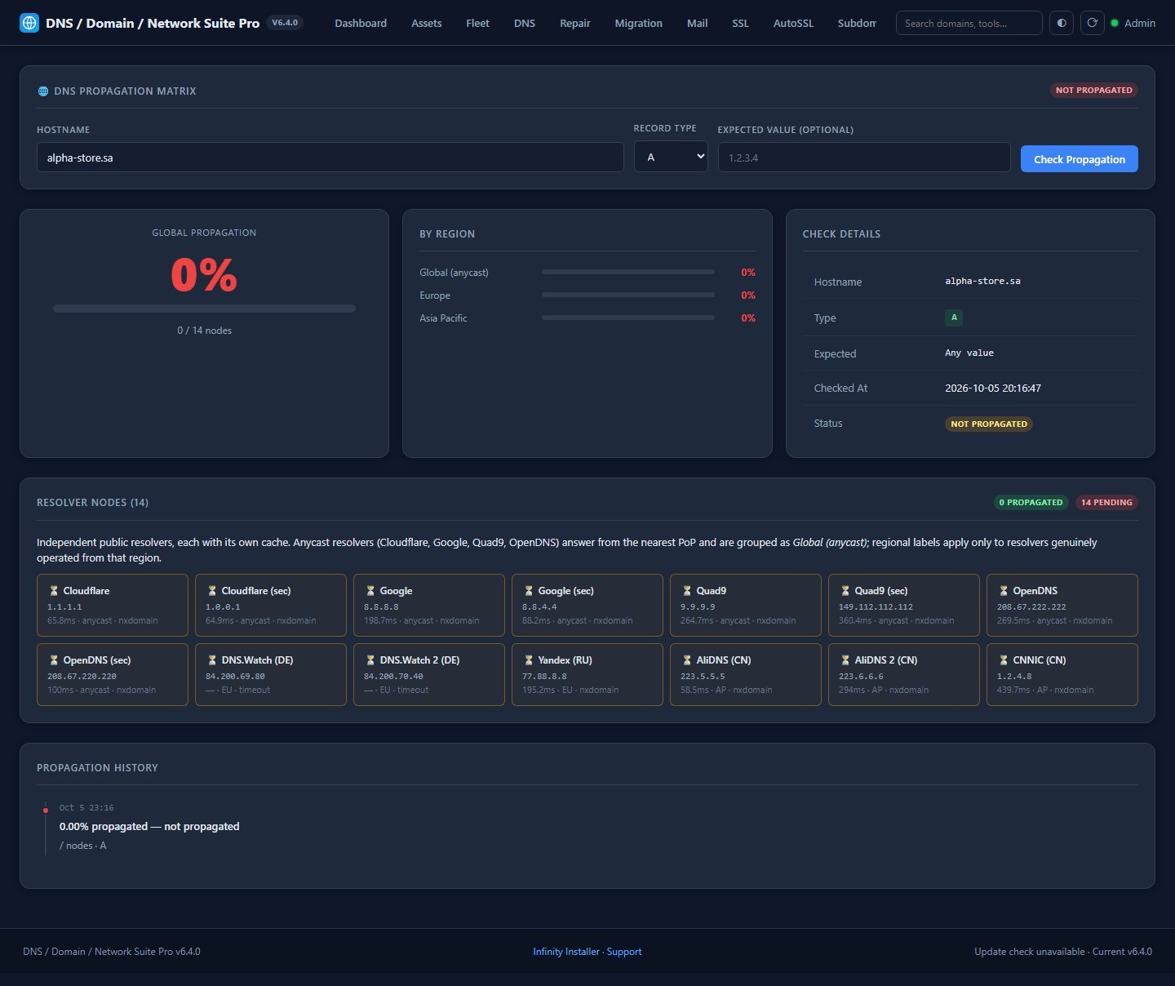Image resolution: width=1175 pixels, height=986 pixels.
Task: Open the Mail tab
Action: point(698,23)
